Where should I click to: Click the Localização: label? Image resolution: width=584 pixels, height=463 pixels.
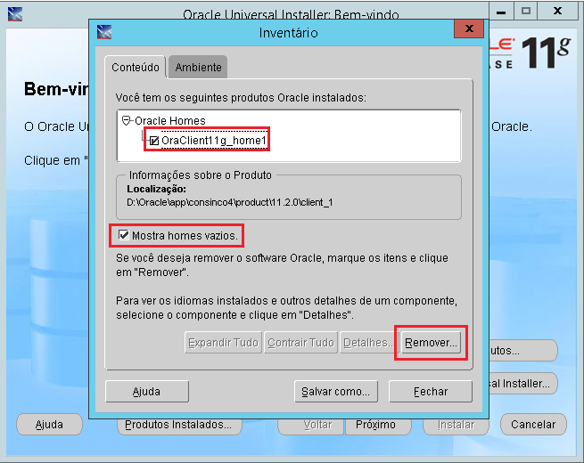(156, 189)
